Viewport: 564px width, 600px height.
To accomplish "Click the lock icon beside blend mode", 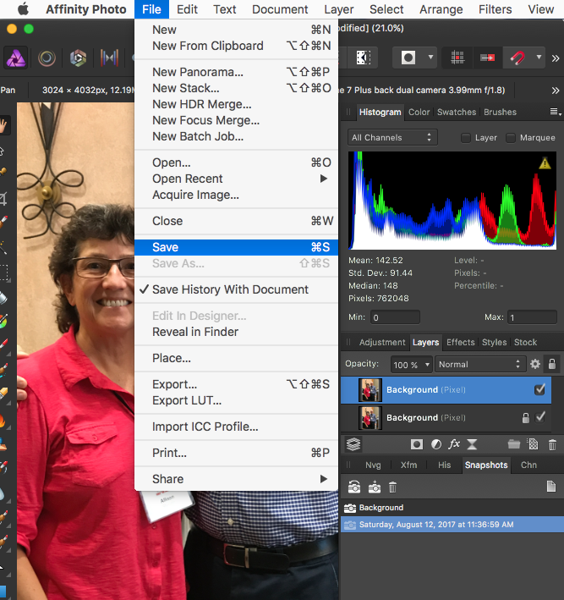I will 552,364.
